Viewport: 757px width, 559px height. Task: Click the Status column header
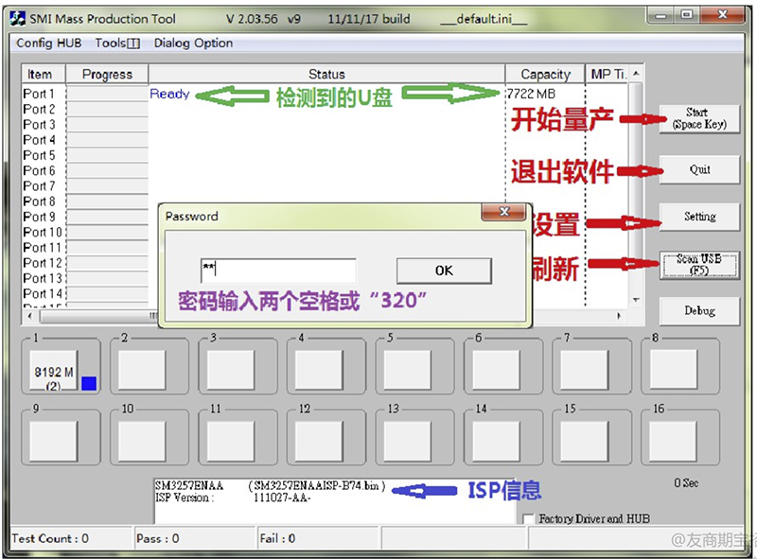point(326,74)
